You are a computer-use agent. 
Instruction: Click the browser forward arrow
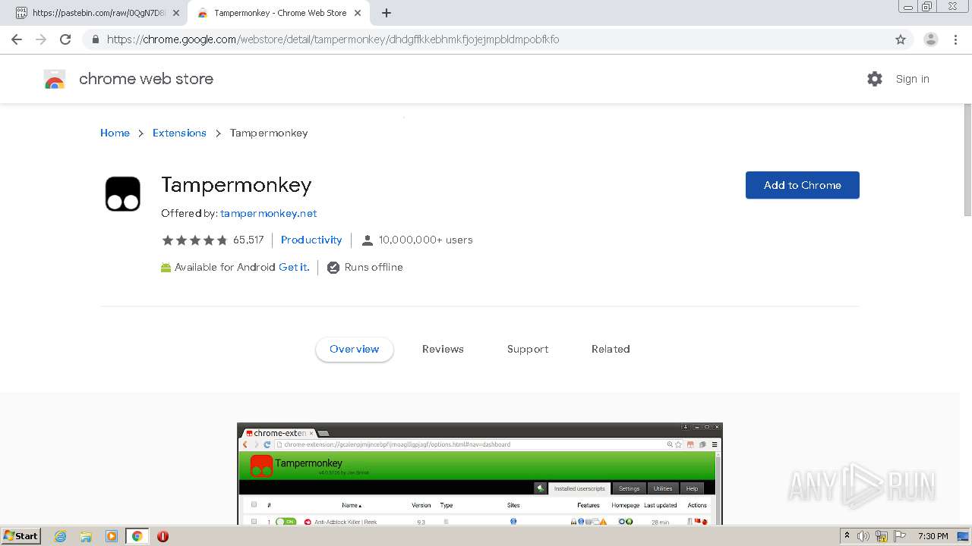tap(41, 39)
